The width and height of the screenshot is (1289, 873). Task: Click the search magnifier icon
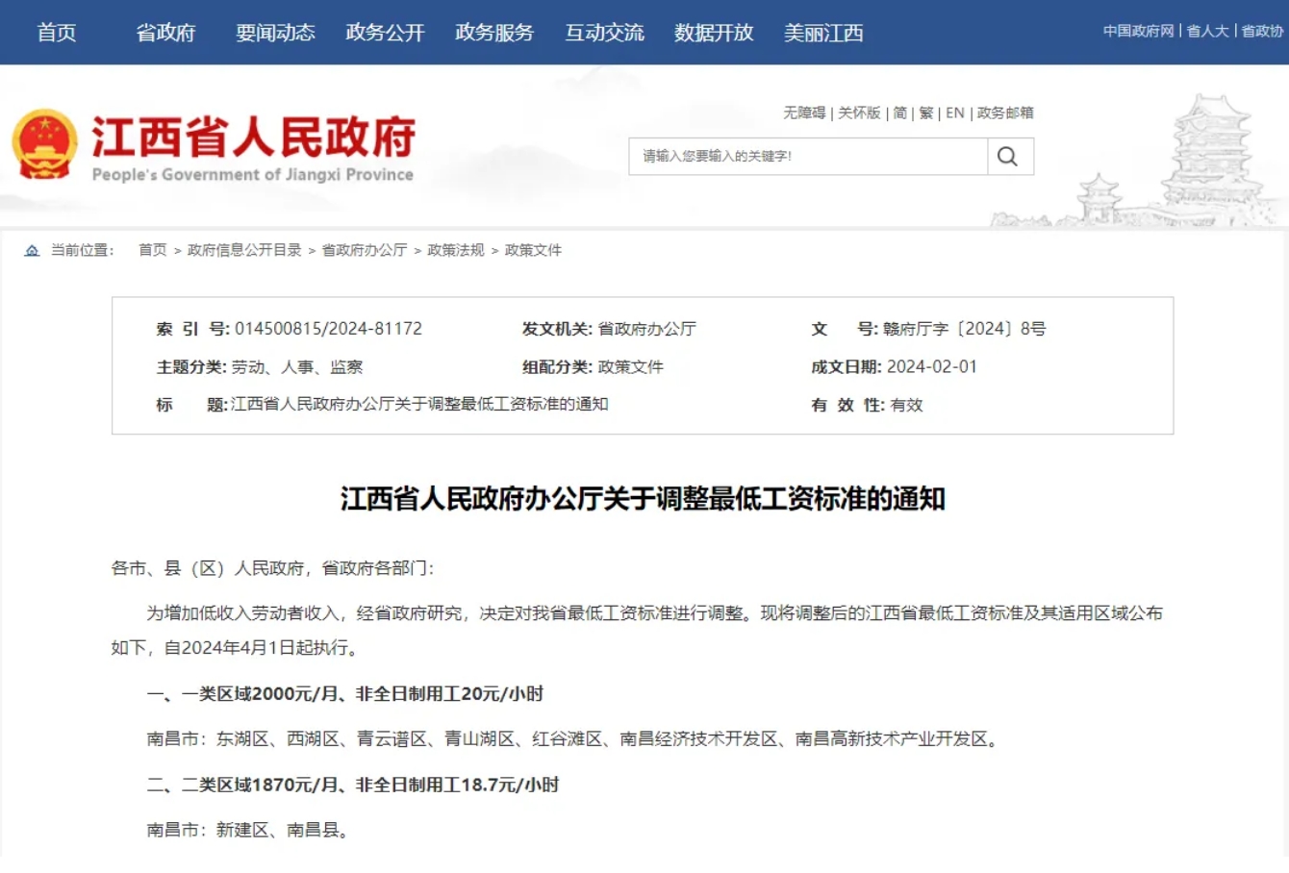click(1008, 157)
